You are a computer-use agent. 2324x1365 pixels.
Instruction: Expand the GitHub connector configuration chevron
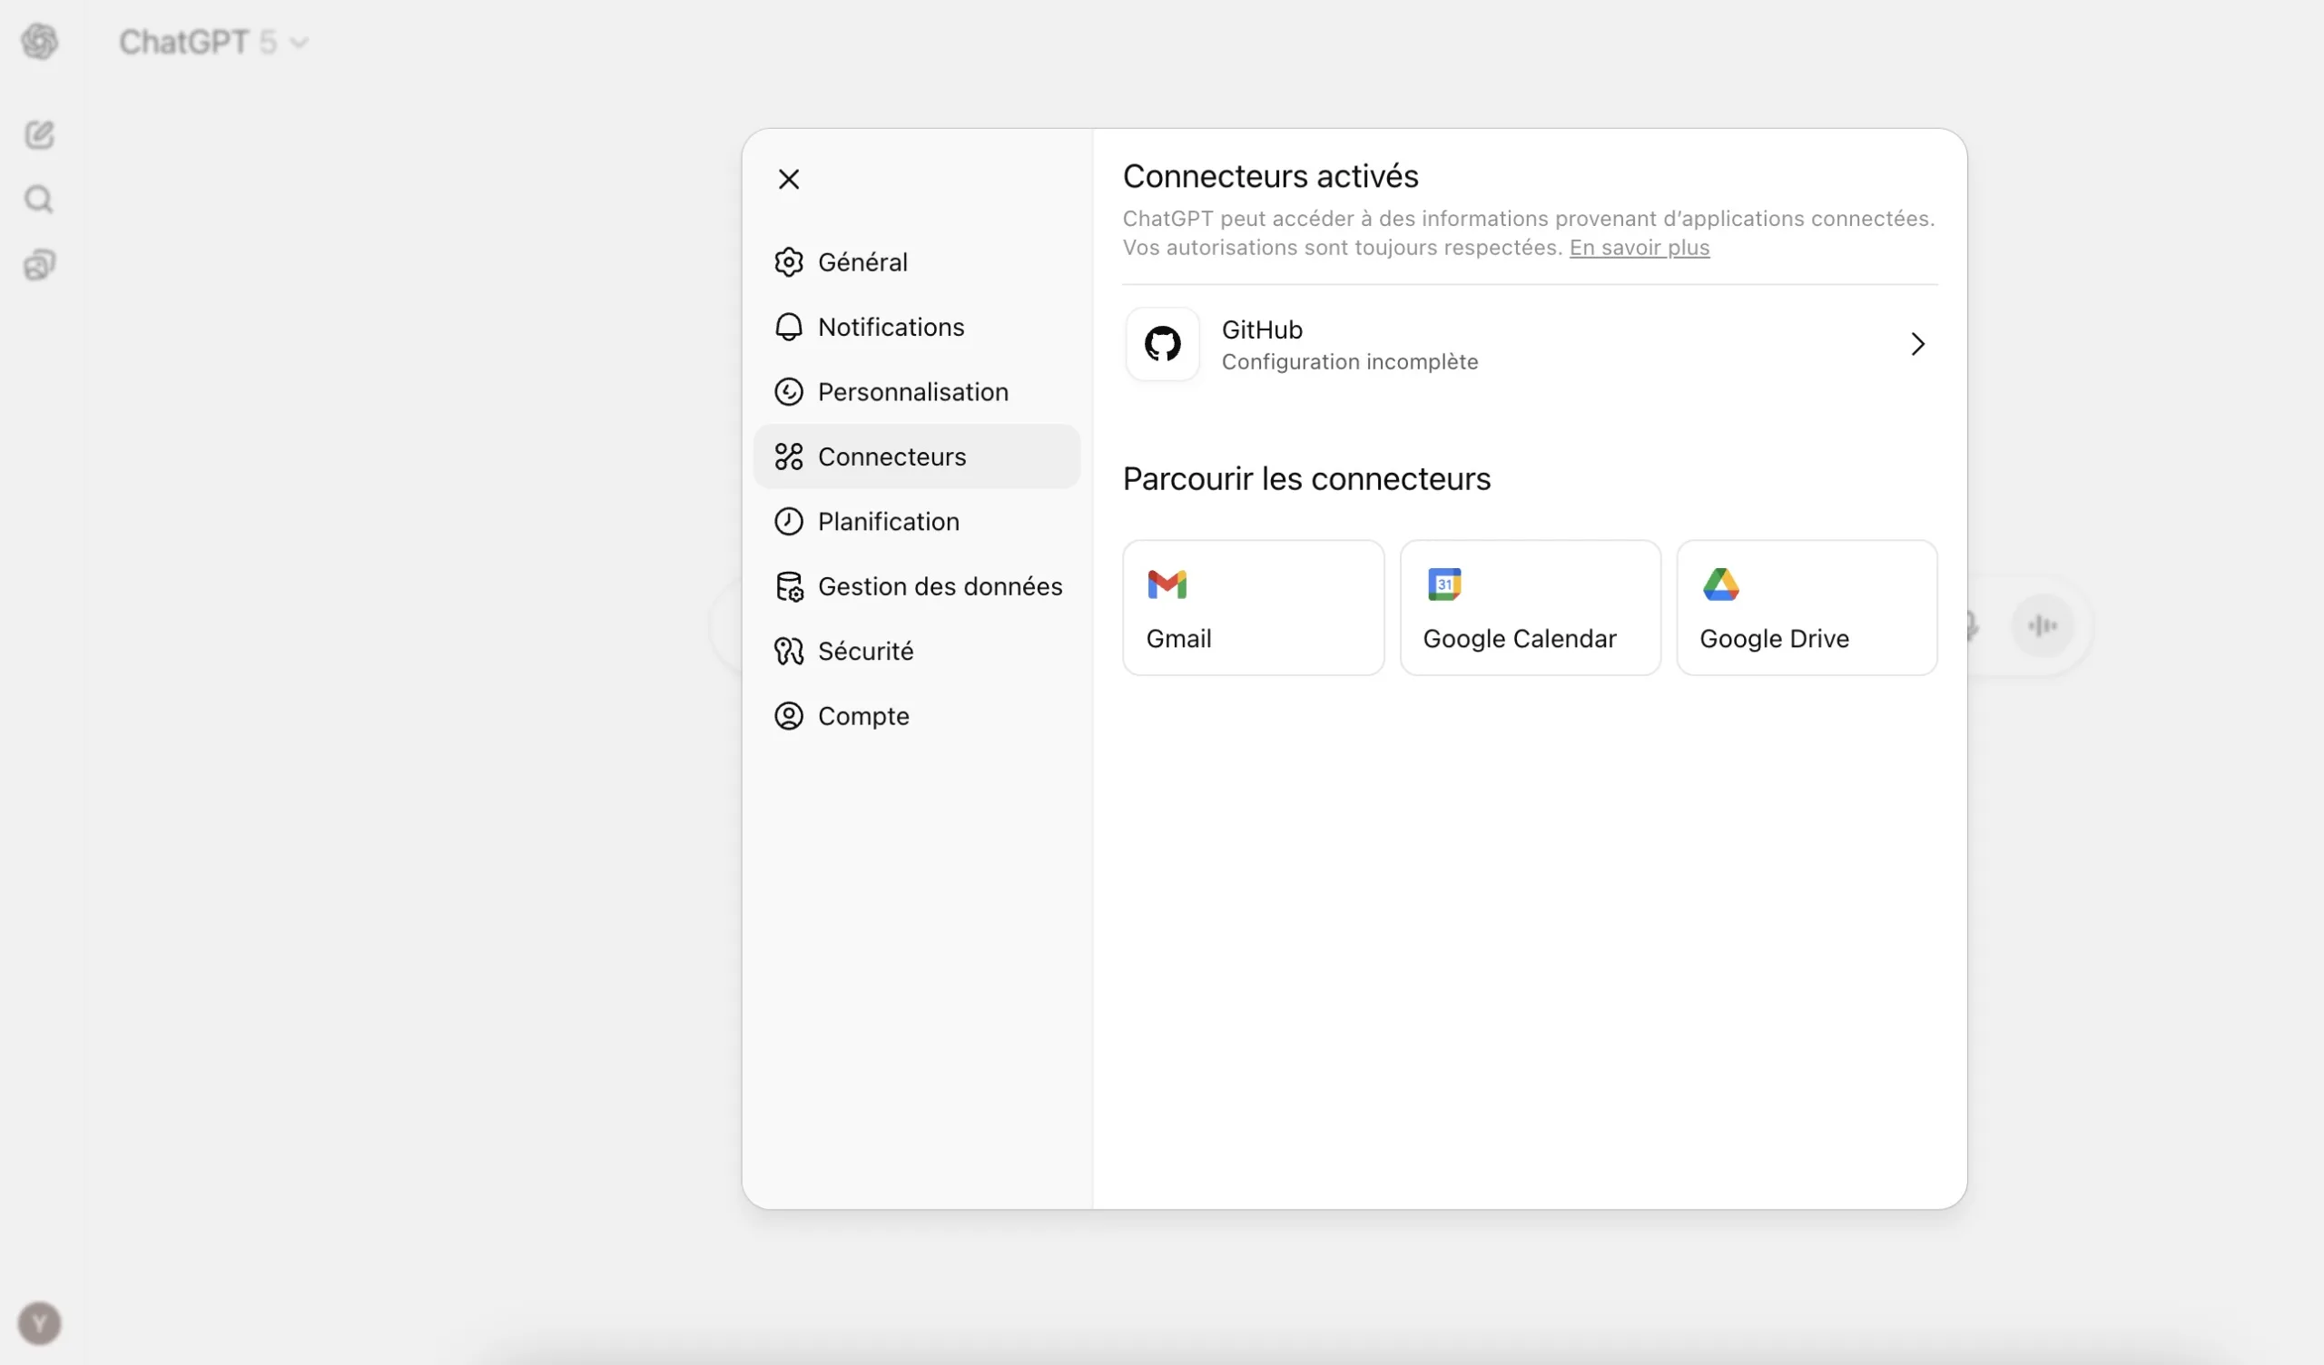(x=1917, y=343)
